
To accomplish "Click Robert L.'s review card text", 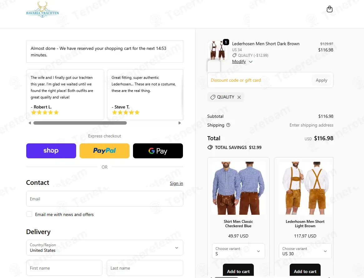I will [x=62, y=87].
